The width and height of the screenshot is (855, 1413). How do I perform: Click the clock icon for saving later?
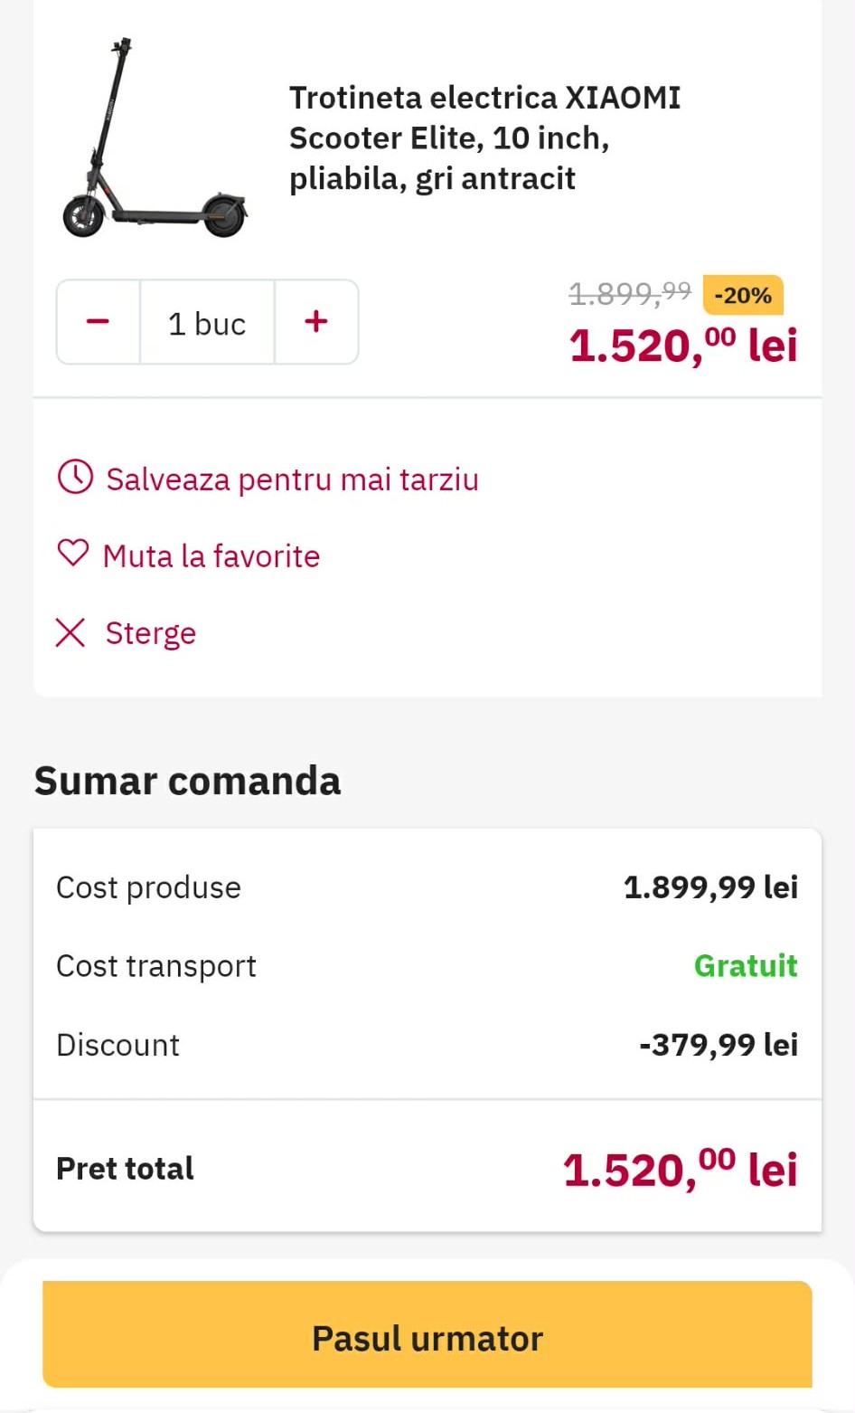tap(75, 477)
